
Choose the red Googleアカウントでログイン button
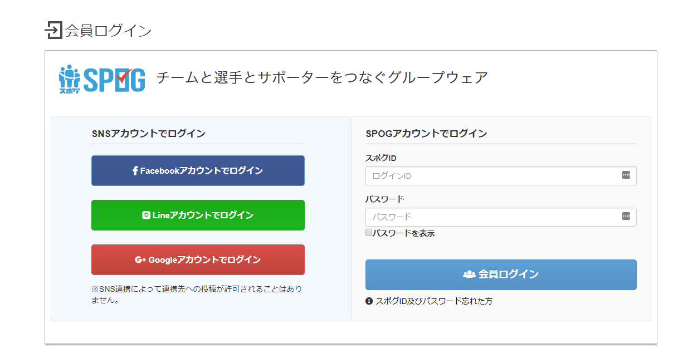(x=198, y=259)
